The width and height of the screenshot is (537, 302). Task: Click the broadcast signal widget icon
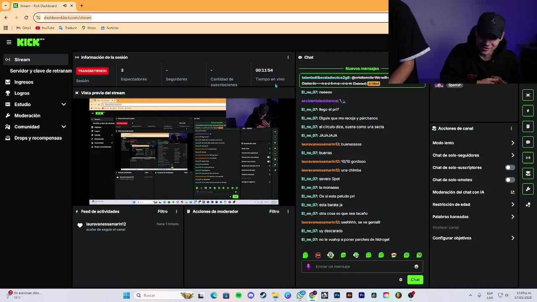point(528,158)
